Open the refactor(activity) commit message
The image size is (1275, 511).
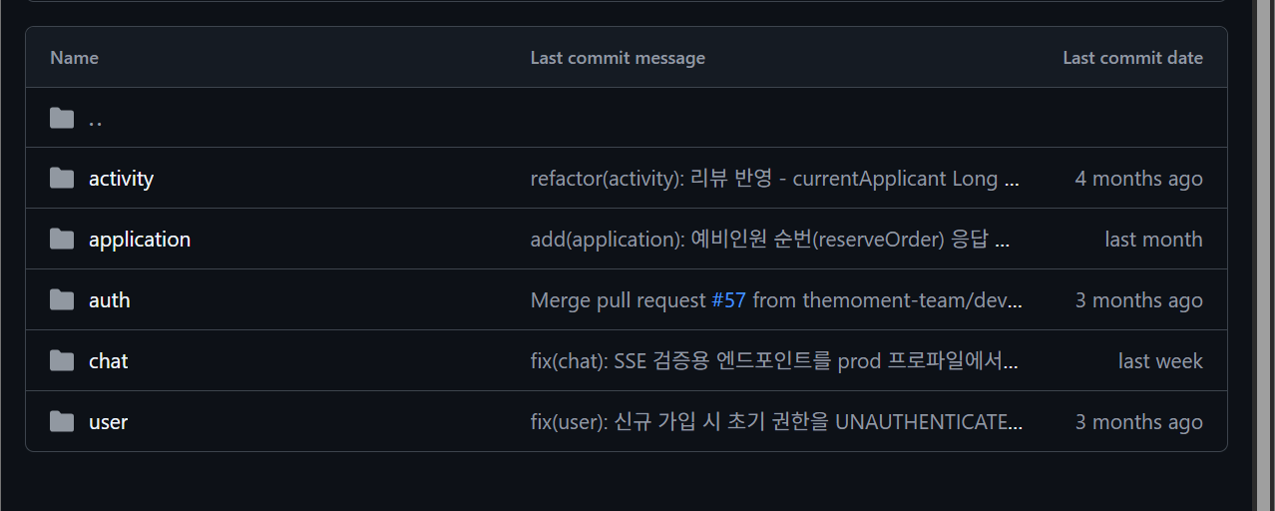[x=775, y=179]
